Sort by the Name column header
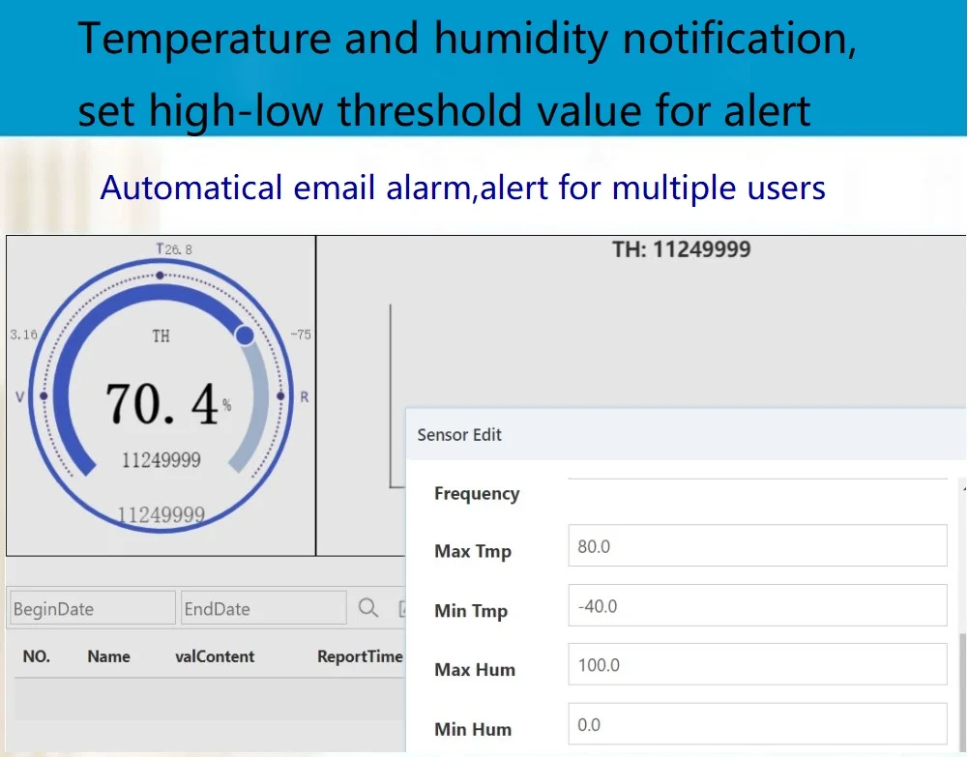Viewport: 968px width, 757px height. (x=108, y=656)
